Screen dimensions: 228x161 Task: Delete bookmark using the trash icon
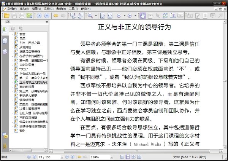pyautogui.click(x=13, y=29)
